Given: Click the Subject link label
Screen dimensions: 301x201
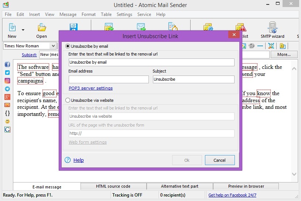Looking at the screenshot, I should (29, 55).
